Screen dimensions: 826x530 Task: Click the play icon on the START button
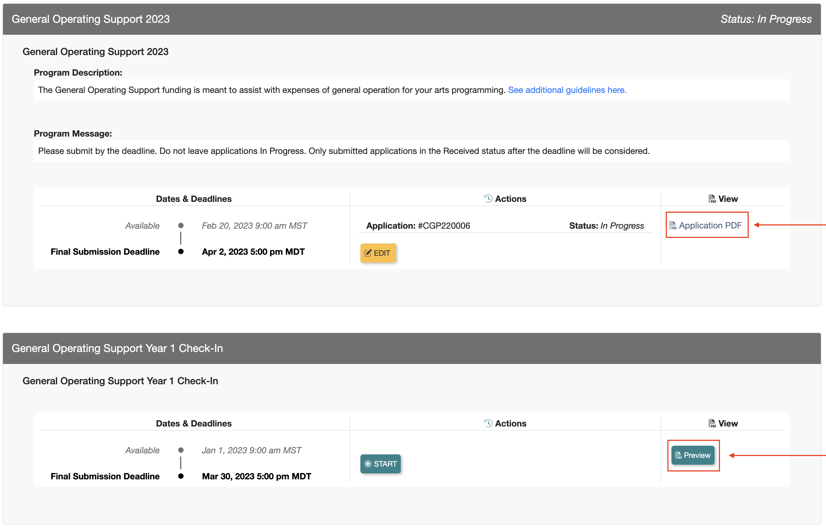(x=368, y=464)
